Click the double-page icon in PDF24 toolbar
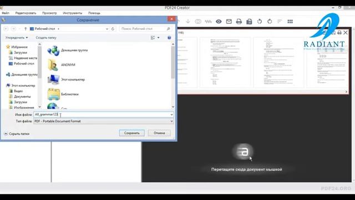The height and width of the screenshot is (200, 355). tap(198, 22)
